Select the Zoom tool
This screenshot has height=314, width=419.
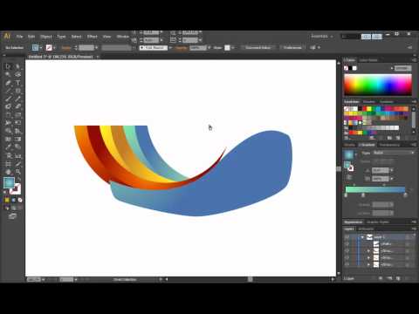point(17,172)
